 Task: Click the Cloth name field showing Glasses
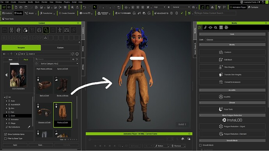(x=235, y=40)
